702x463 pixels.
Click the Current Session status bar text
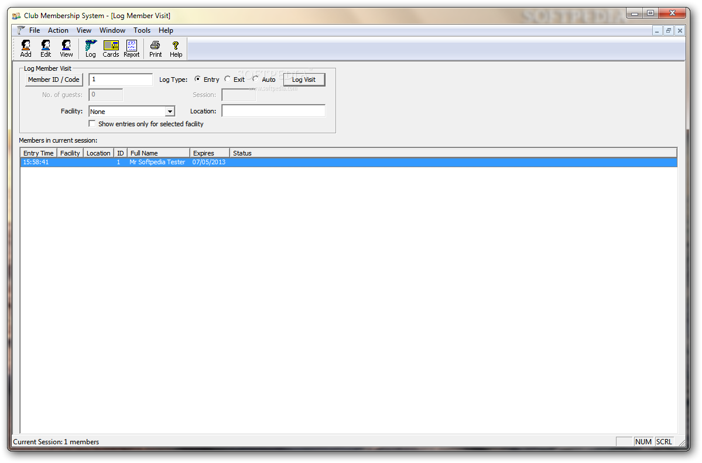[56, 441]
